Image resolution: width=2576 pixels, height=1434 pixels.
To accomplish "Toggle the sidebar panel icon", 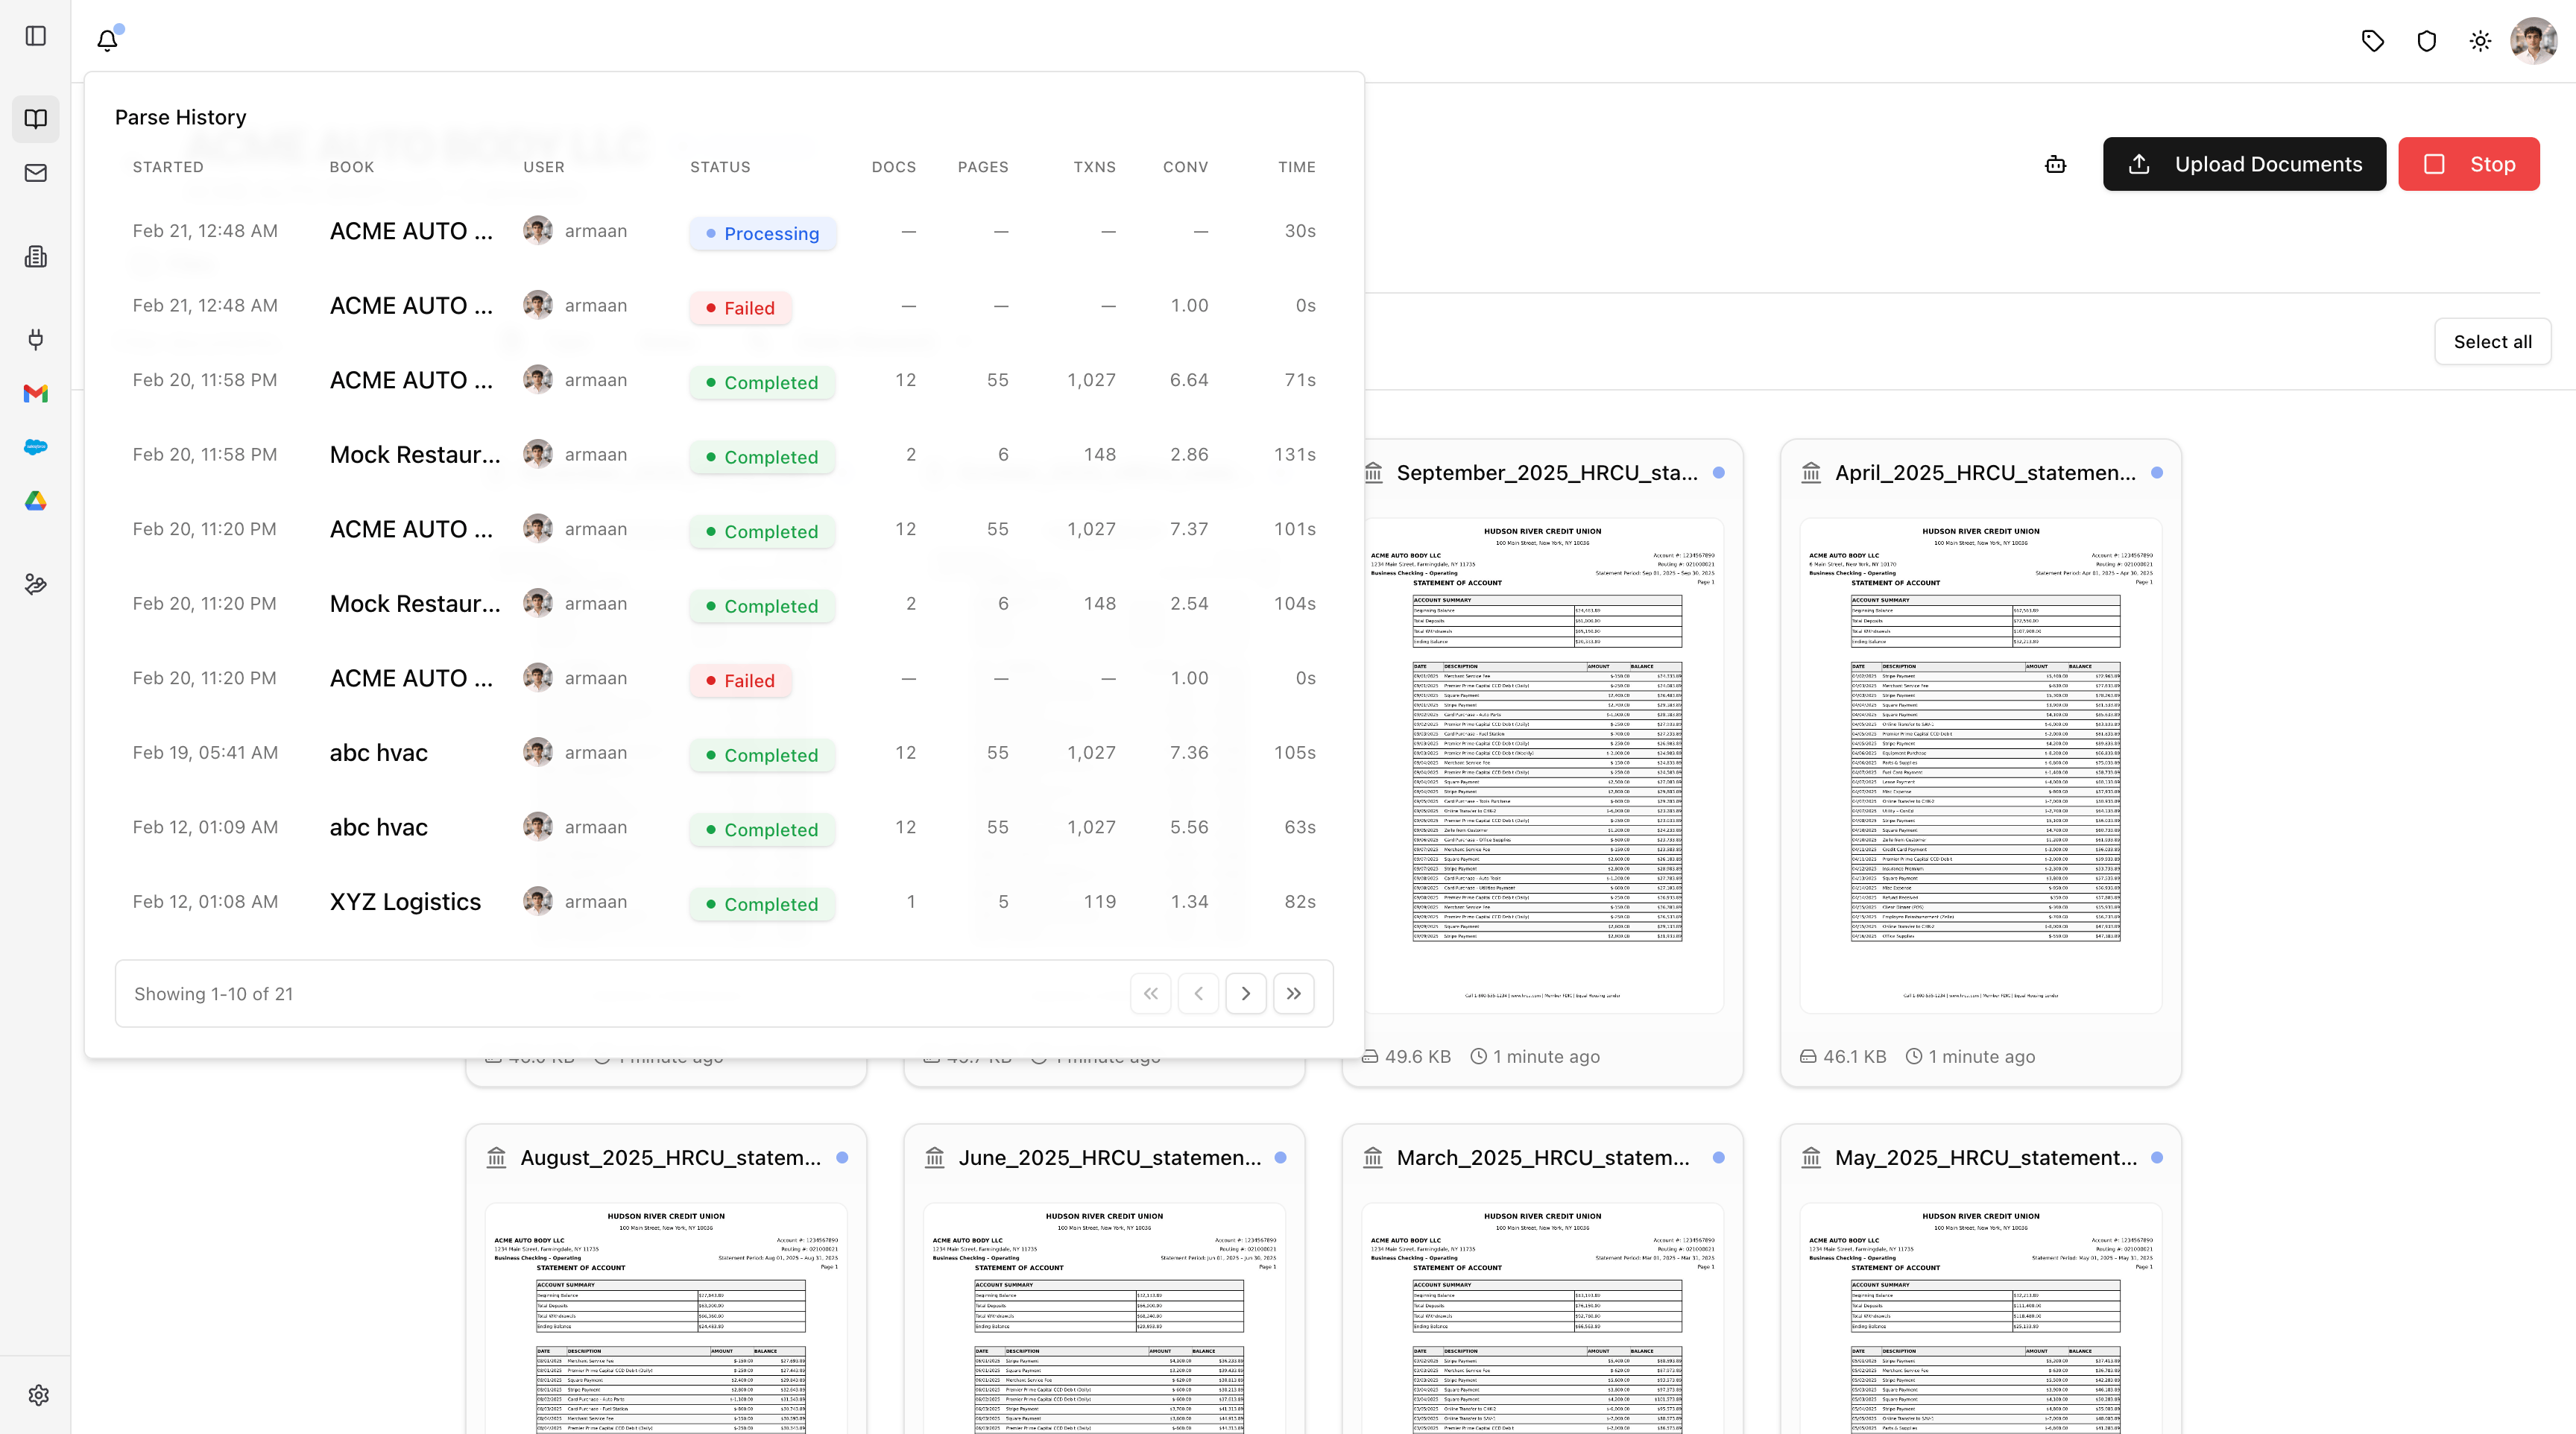I will click(36, 36).
